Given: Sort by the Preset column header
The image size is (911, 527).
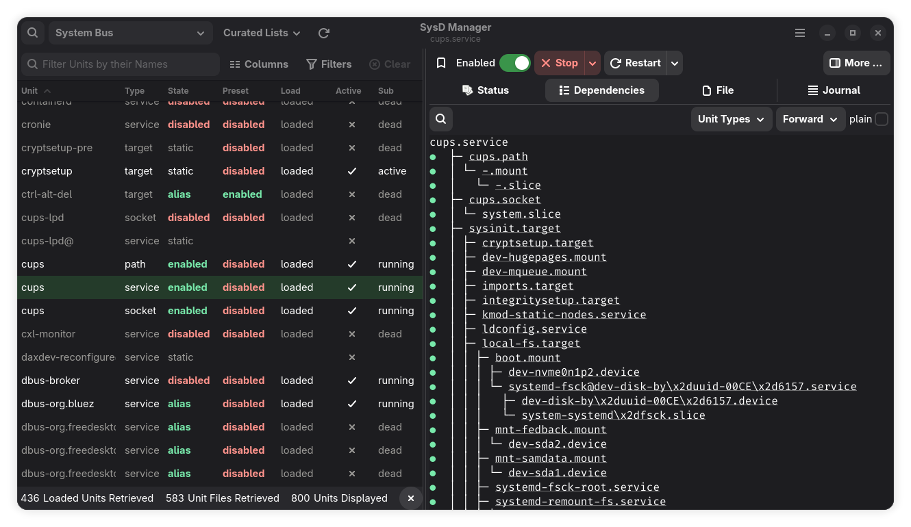Looking at the screenshot, I should tap(236, 91).
